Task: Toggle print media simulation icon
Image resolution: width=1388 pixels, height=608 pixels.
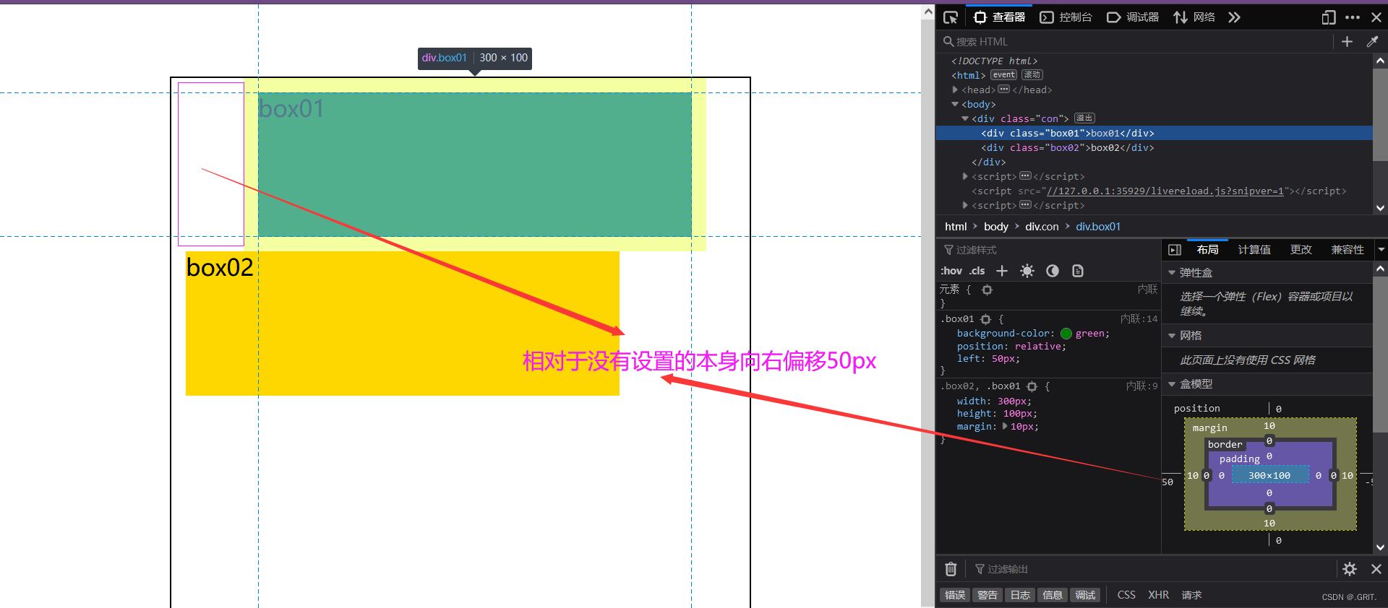Action: tap(1078, 271)
